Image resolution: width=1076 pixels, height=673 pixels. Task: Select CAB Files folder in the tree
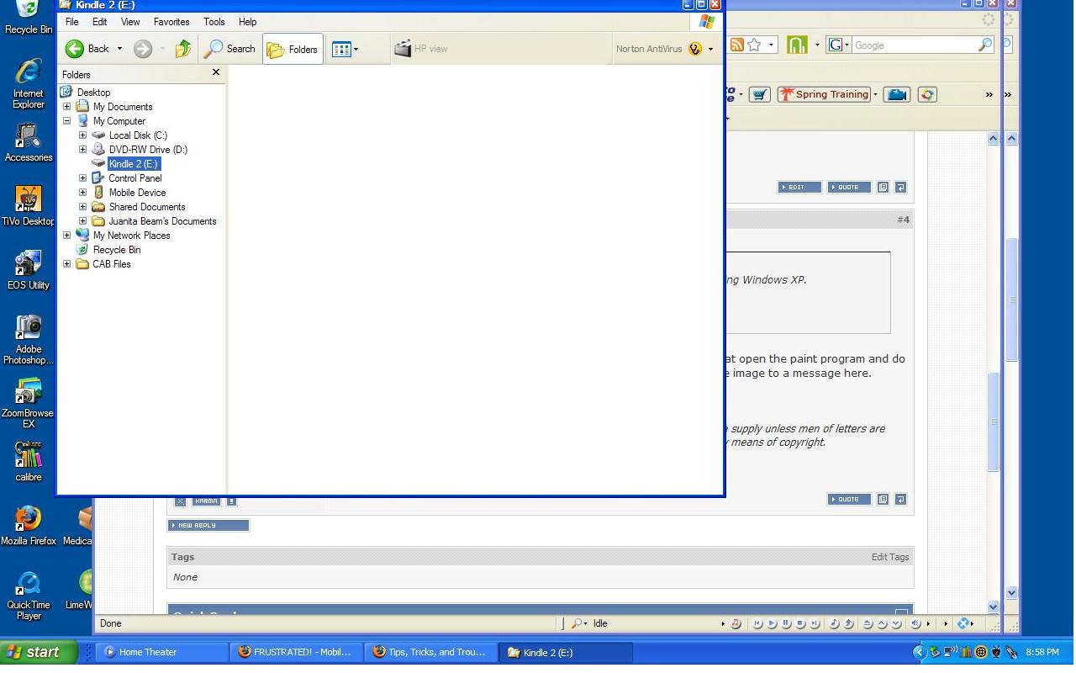point(112,264)
